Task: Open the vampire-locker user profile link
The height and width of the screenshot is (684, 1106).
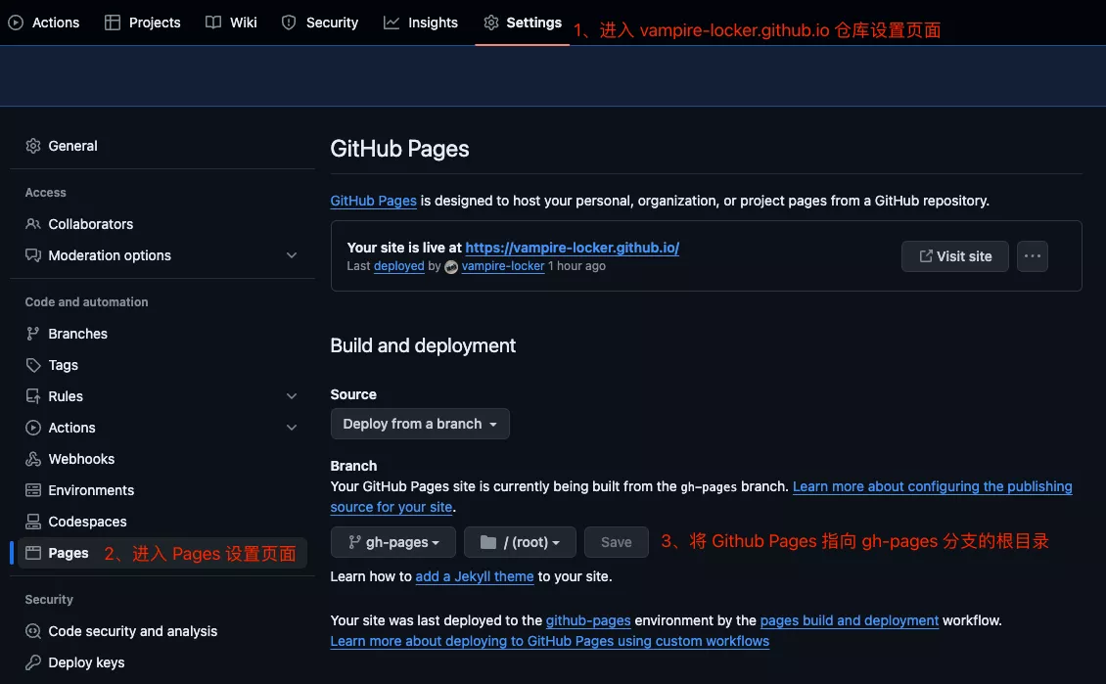Action: click(503, 266)
